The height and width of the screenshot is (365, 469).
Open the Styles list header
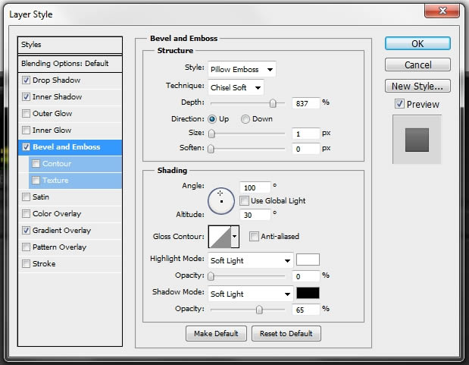coord(70,45)
